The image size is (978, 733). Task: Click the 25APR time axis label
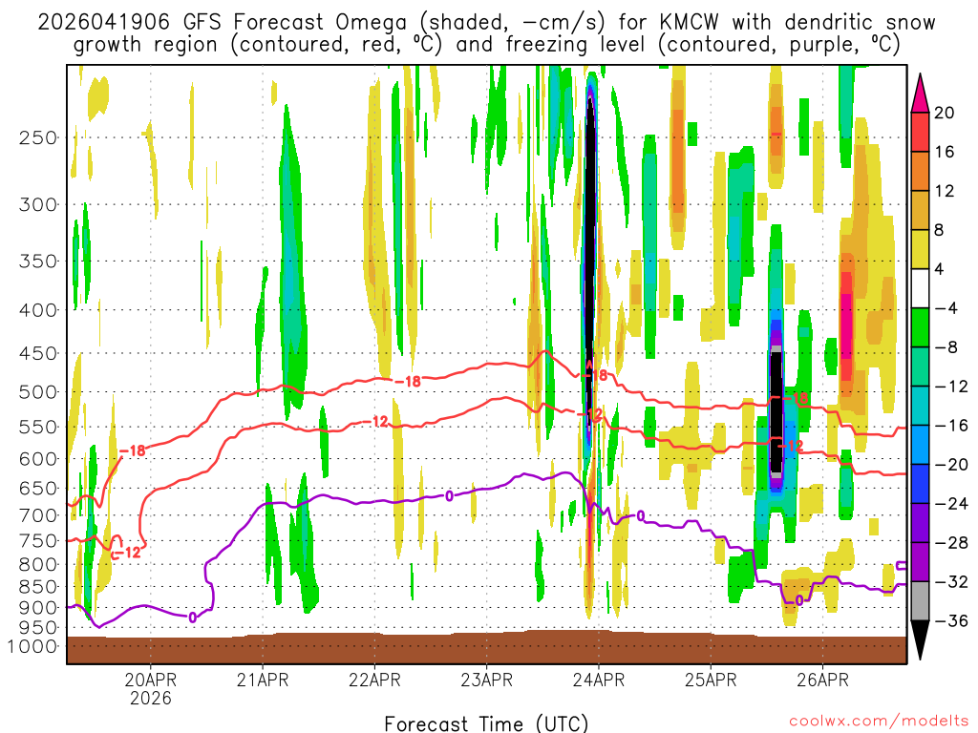pyautogui.click(x=711, y=680)
